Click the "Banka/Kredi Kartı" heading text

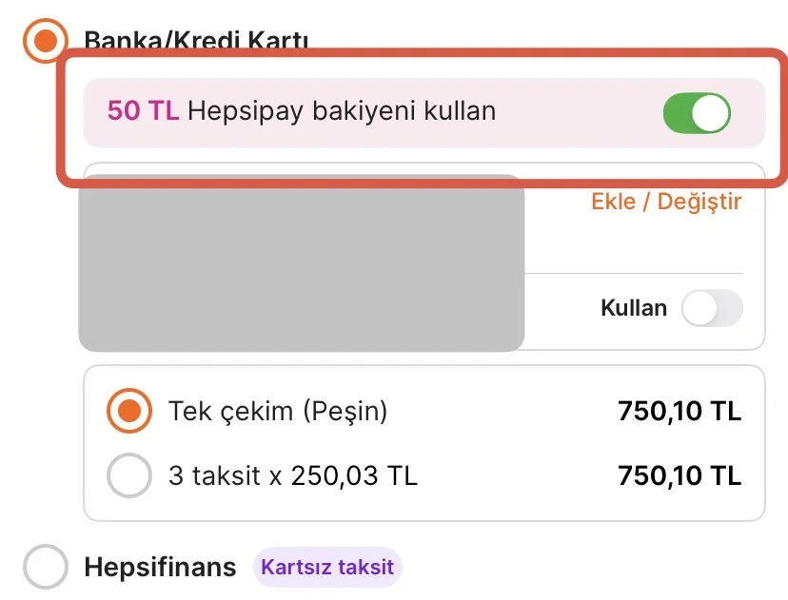(196, 41)
